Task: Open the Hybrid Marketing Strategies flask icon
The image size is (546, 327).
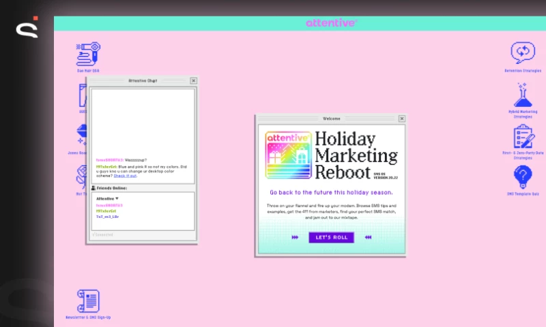Action: click(x=523, y=95)
